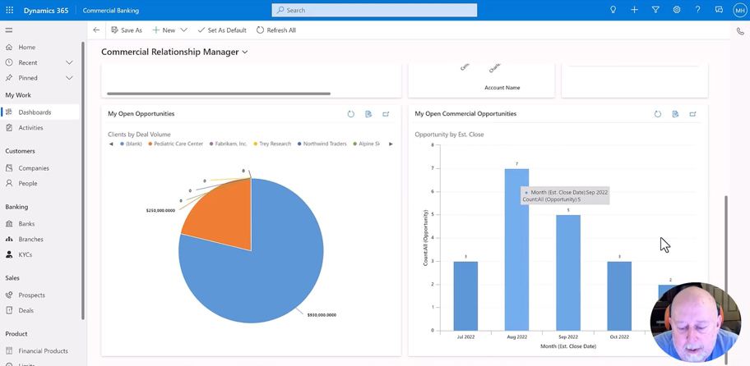This screenshot has width=750, height=366.
Task: Collapse the site map hamburger menu
Action: 8,30
